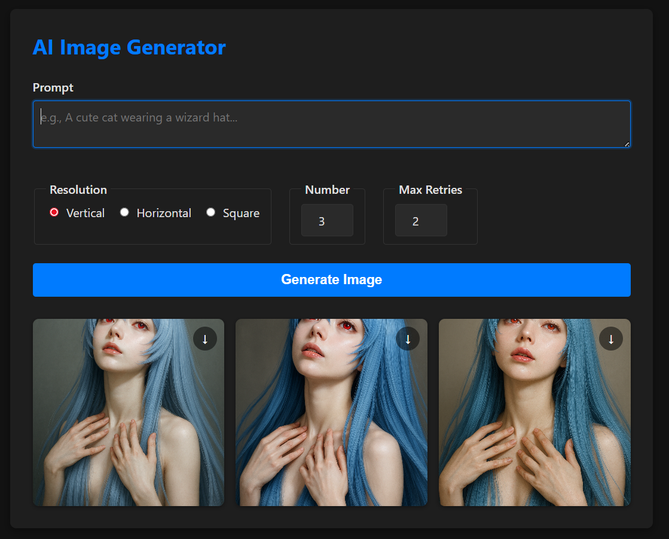Select the Horizontal resolution option
The width and height of the screenshot is (669, 539).
click(x=124, y=212)
